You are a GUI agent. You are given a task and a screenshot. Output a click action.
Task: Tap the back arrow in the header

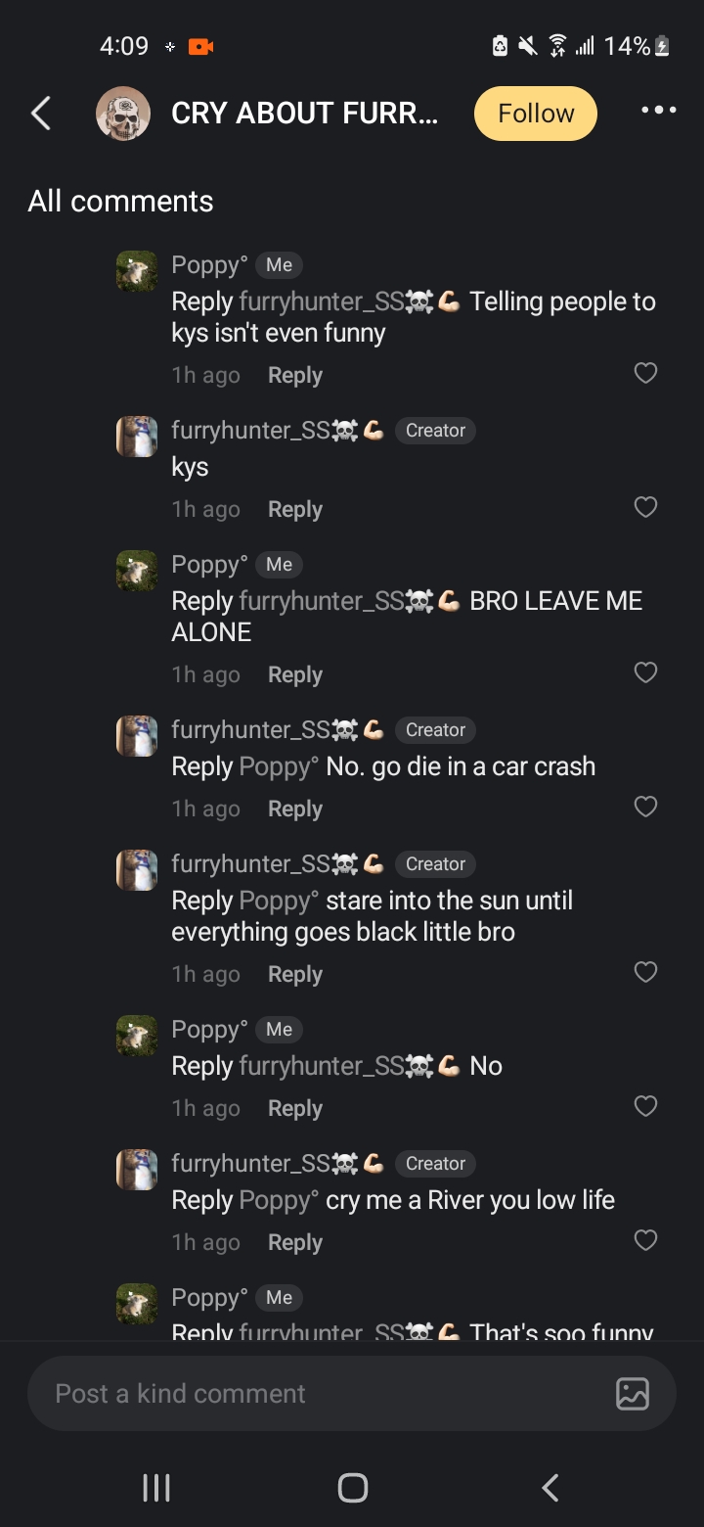pos(41,114)
